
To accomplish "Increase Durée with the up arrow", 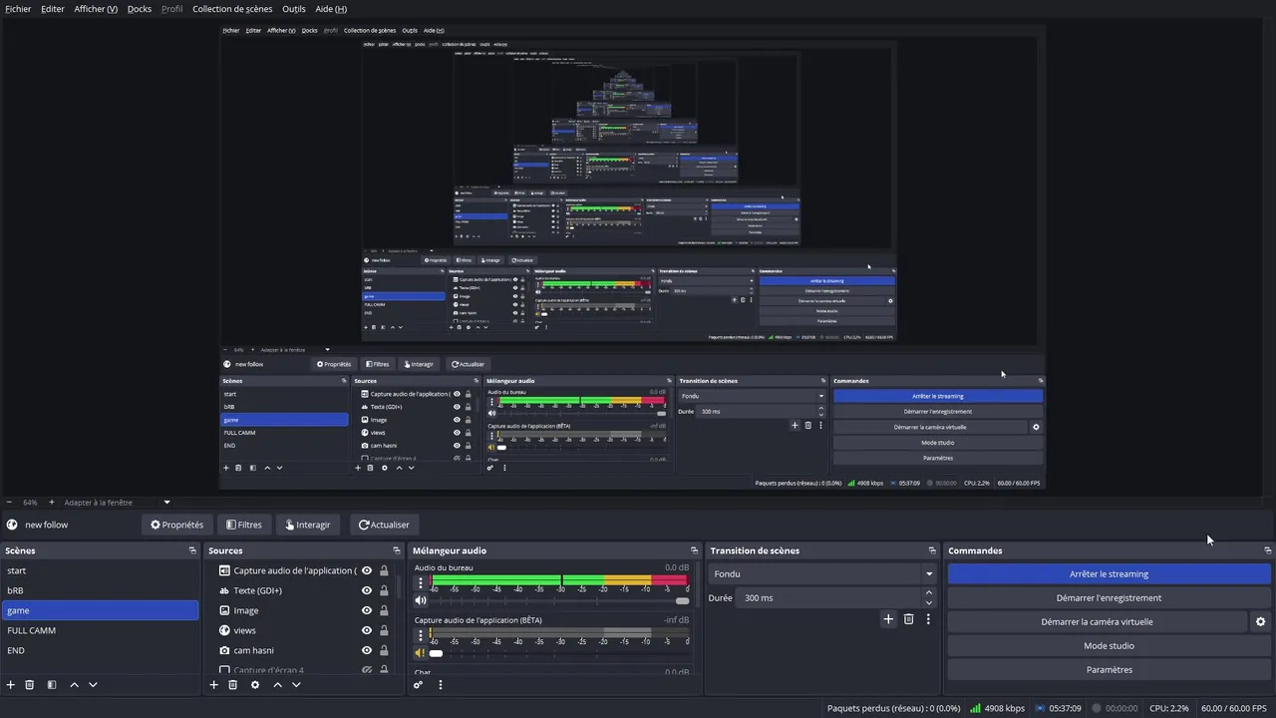I will pyautogui.click(x=929, y=592).
